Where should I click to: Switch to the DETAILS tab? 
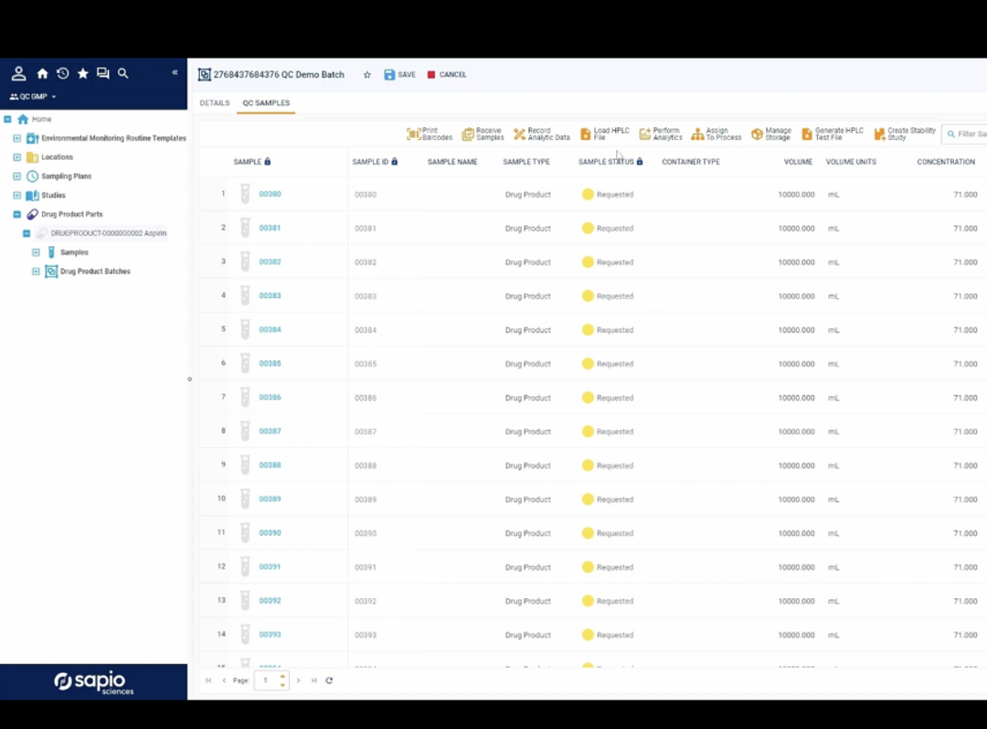(x=215, y=102)
